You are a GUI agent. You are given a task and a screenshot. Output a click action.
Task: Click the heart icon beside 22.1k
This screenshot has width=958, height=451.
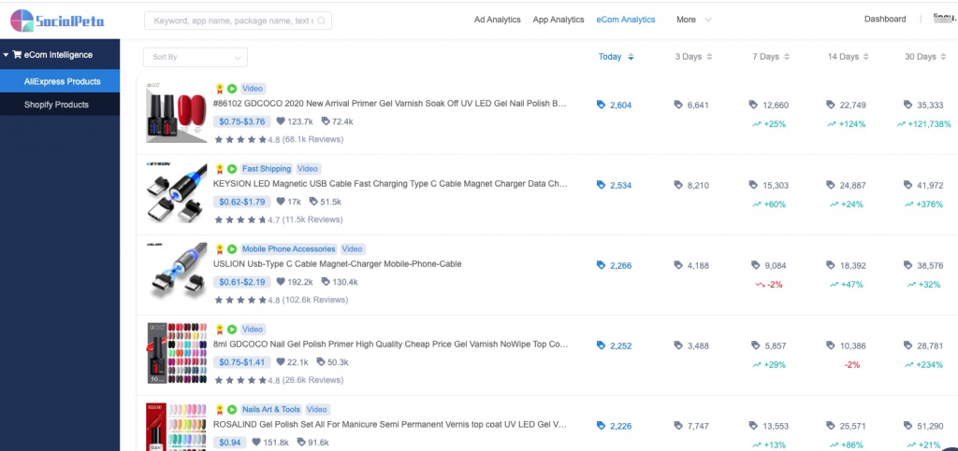(281, 362)
